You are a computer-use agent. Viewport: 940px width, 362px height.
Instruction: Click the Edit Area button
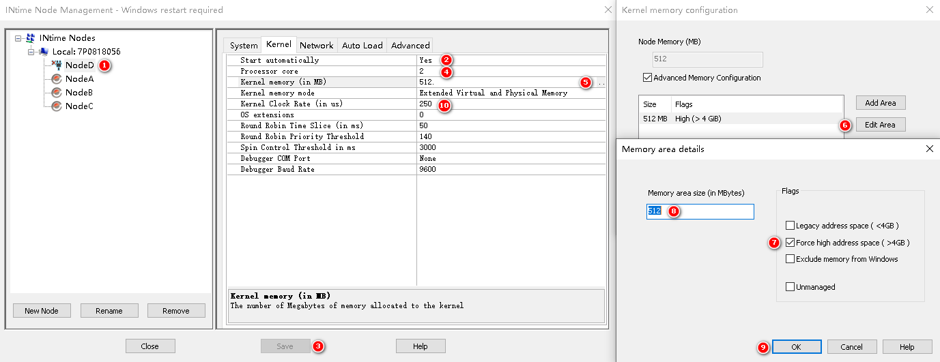pos(880,125)
